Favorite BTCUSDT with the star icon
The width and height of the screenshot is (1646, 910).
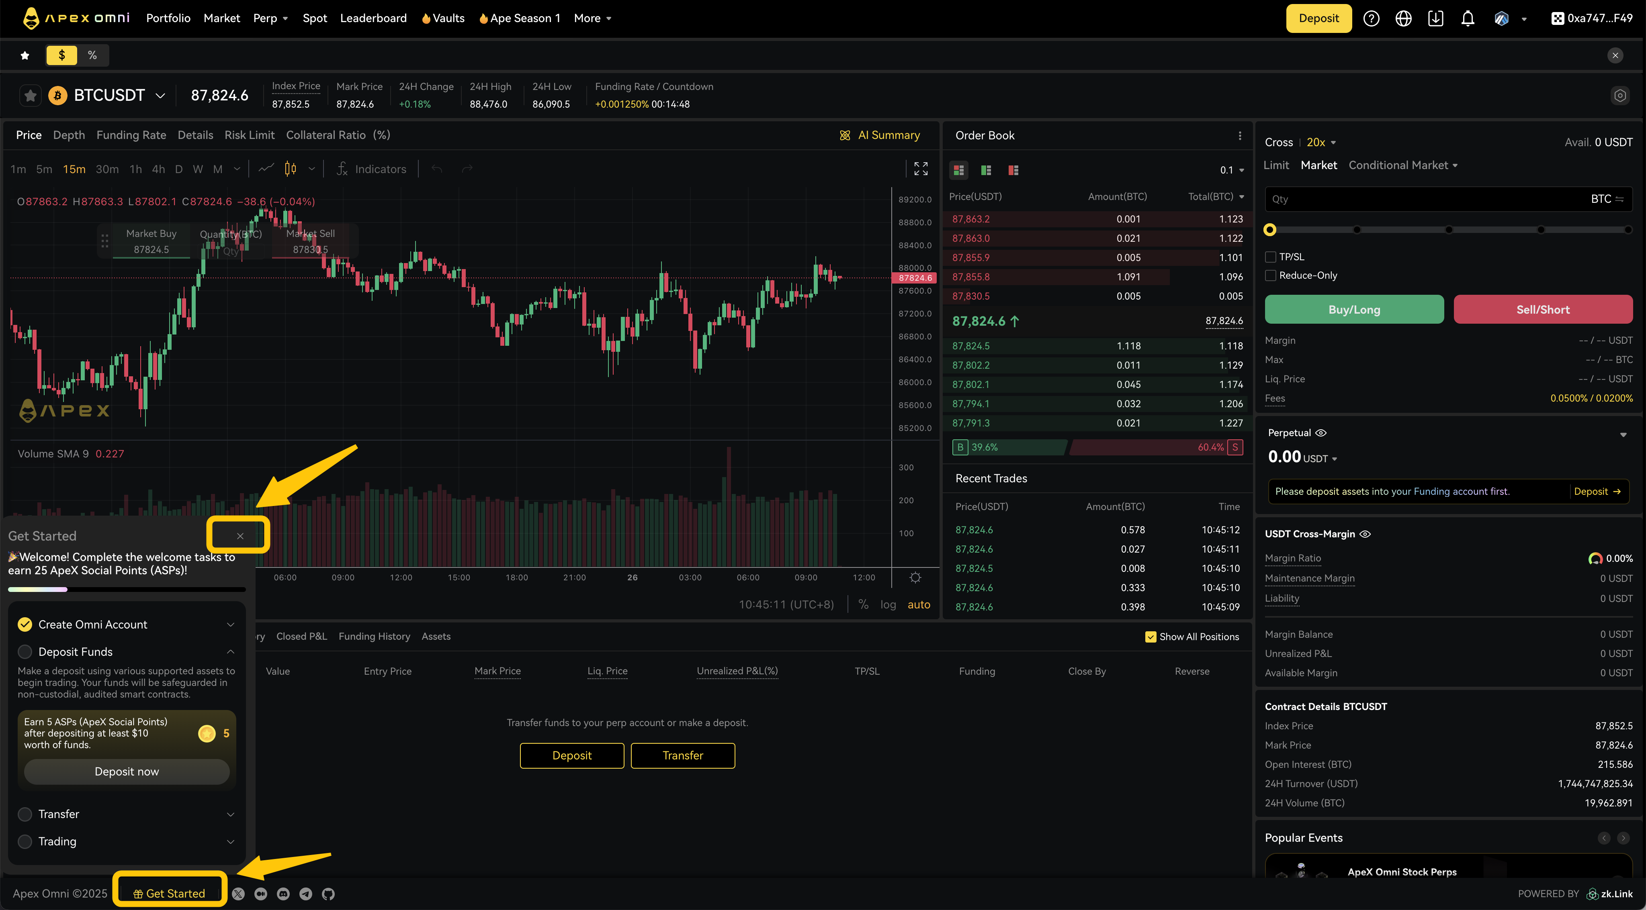pos(30,96)
